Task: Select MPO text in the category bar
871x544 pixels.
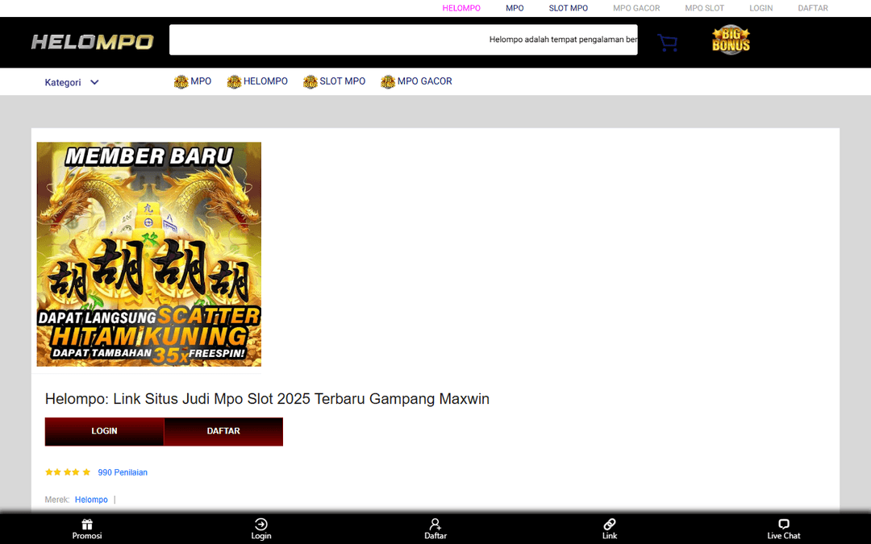Action: tap(201, 81)
